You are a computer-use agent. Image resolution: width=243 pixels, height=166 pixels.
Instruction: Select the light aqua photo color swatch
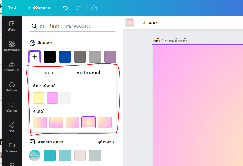coord(65,156)
